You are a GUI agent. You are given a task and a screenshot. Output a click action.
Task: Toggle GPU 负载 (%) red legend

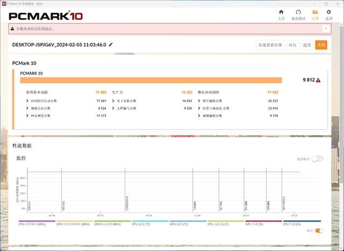263,223
